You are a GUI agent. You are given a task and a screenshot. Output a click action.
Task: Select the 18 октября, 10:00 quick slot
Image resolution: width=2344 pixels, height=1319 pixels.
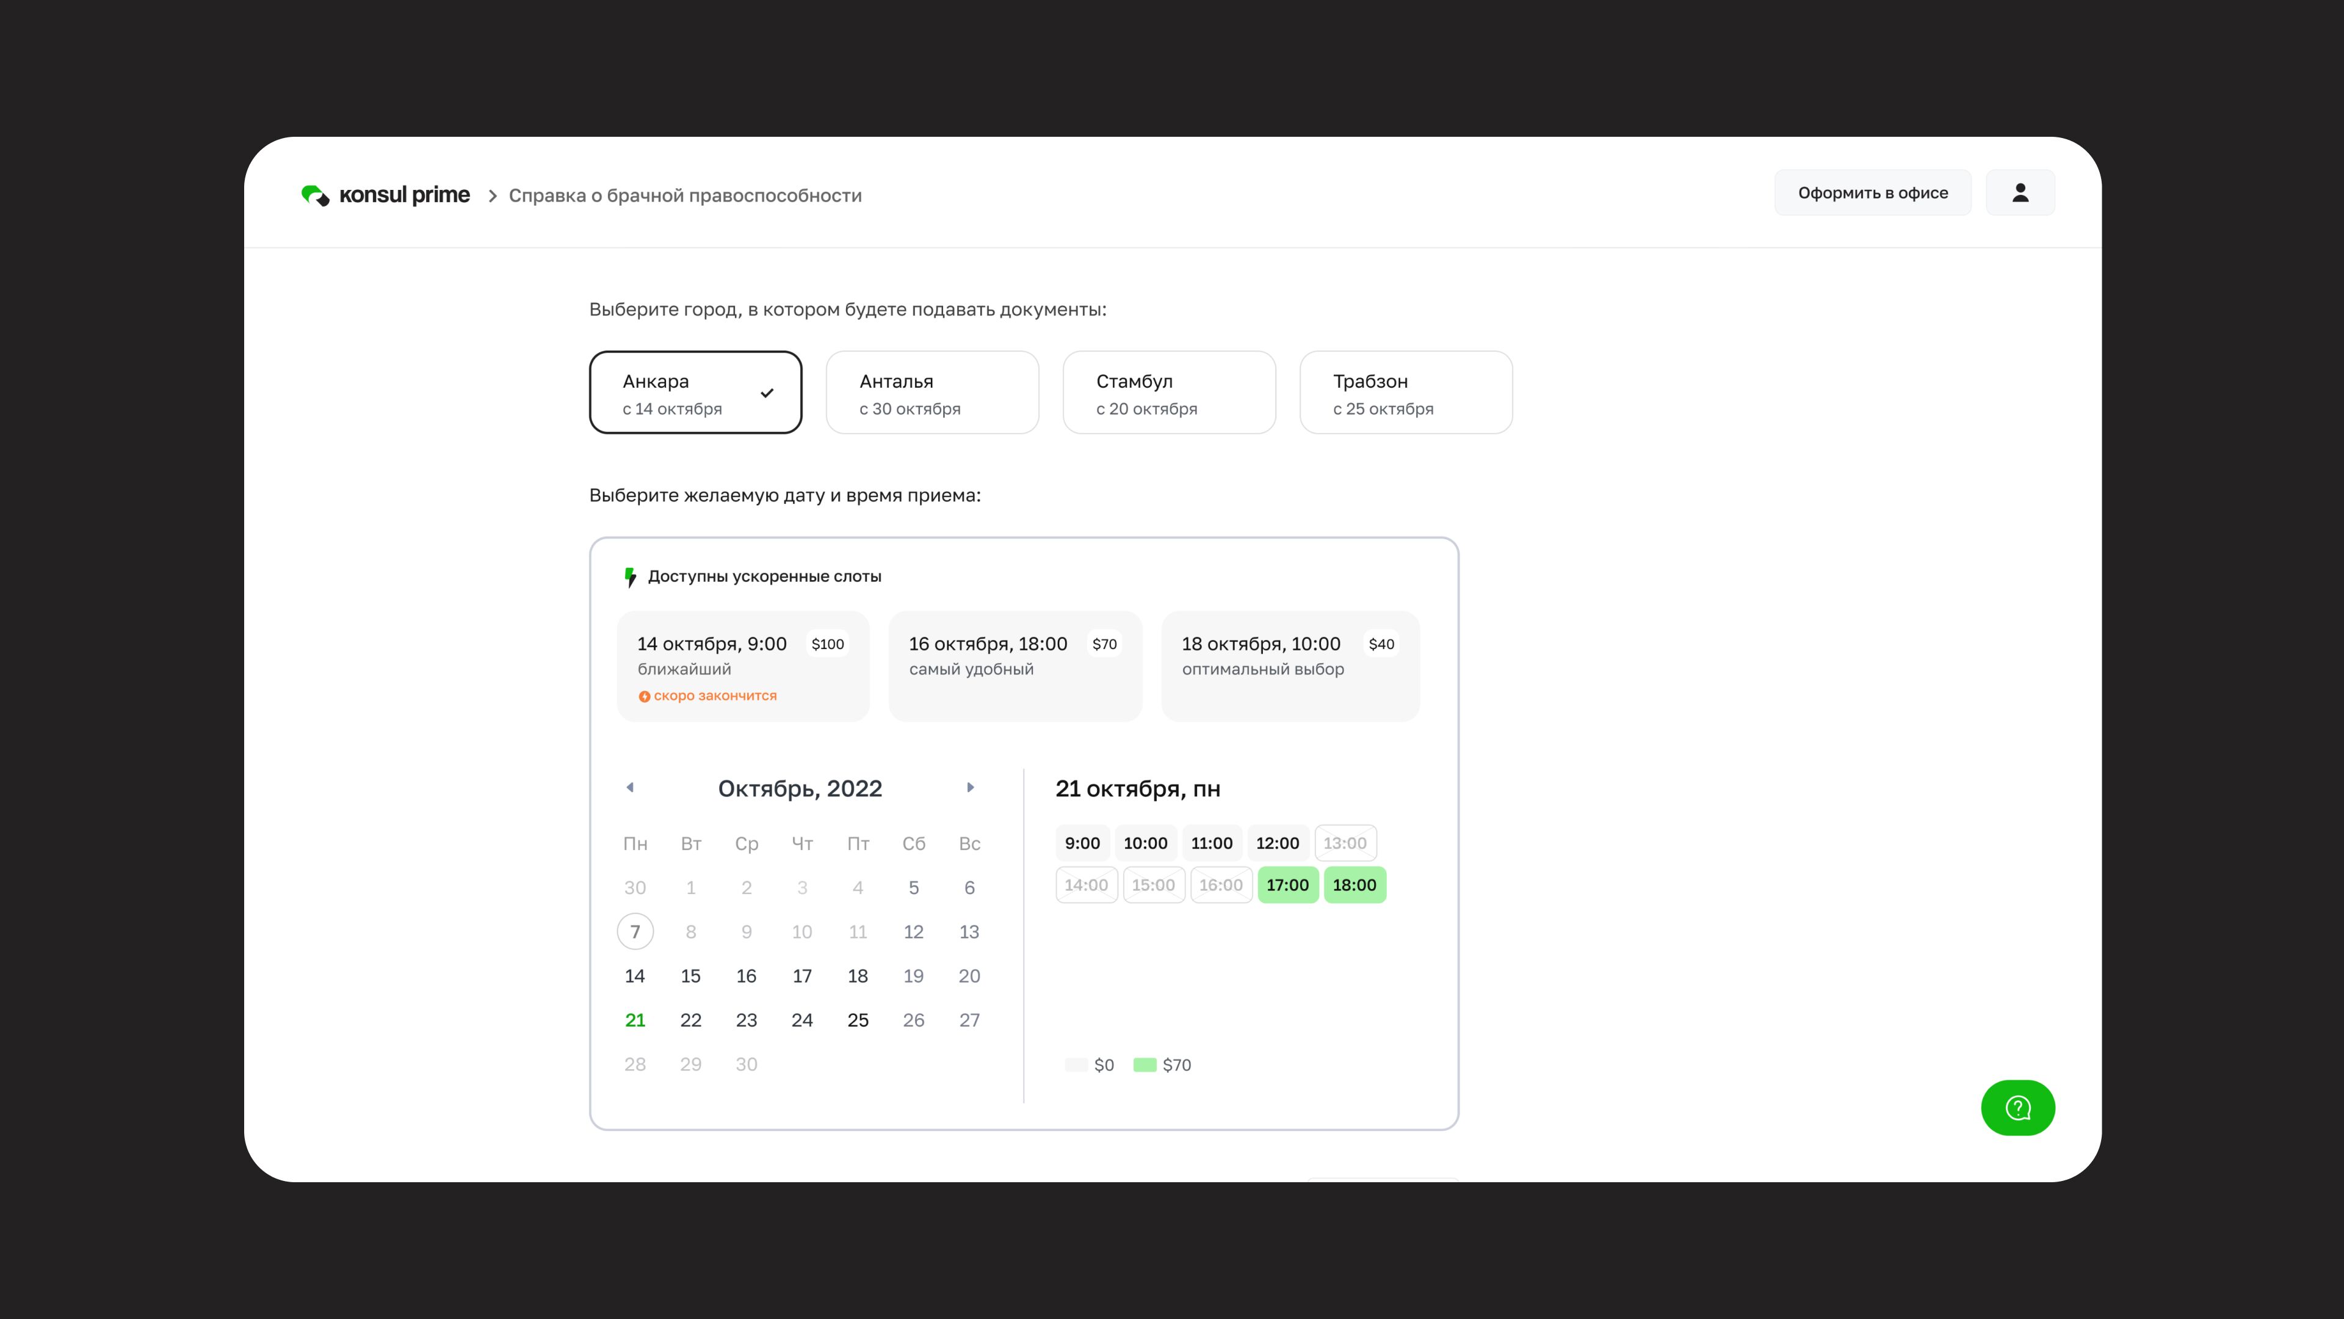coord(1289,666)
